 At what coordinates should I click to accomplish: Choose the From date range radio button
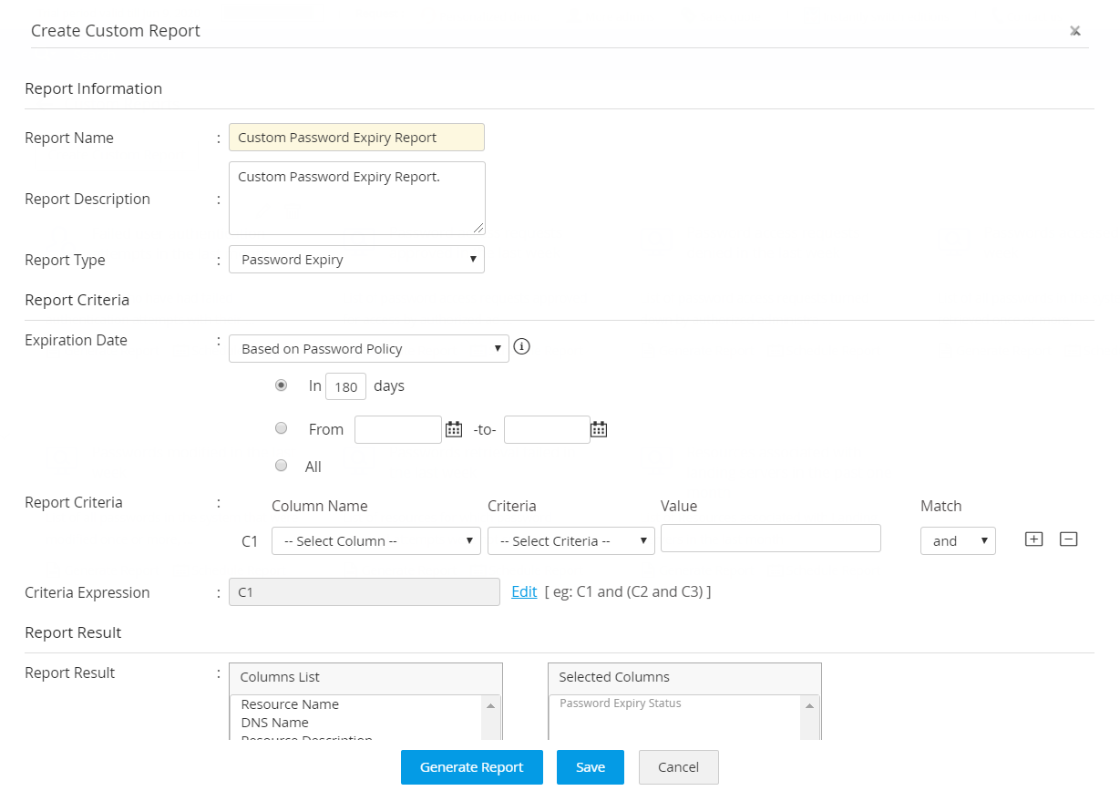click(x=282, y=428)
